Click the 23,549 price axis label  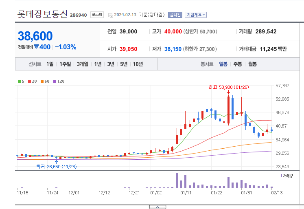(282, 167)
